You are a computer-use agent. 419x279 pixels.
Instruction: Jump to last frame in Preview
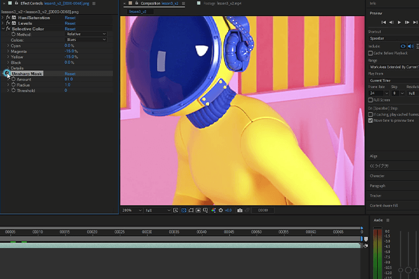point(415,23)
